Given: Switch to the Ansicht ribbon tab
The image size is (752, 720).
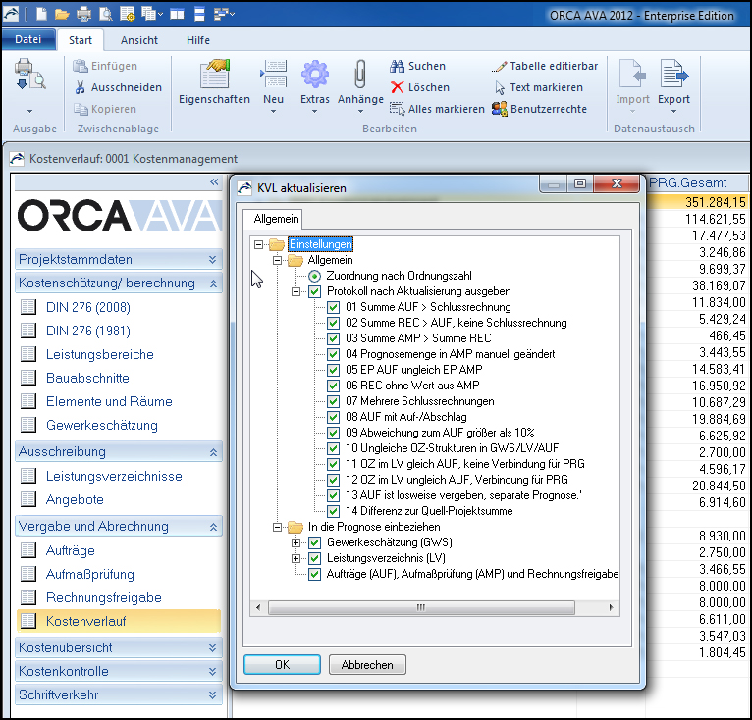Looking at the screenshot, I should point(139,40).
